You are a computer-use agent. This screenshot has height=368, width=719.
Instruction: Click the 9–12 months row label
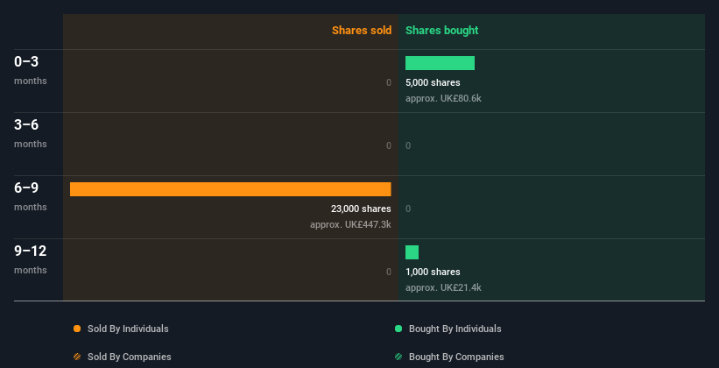point(31,259)
